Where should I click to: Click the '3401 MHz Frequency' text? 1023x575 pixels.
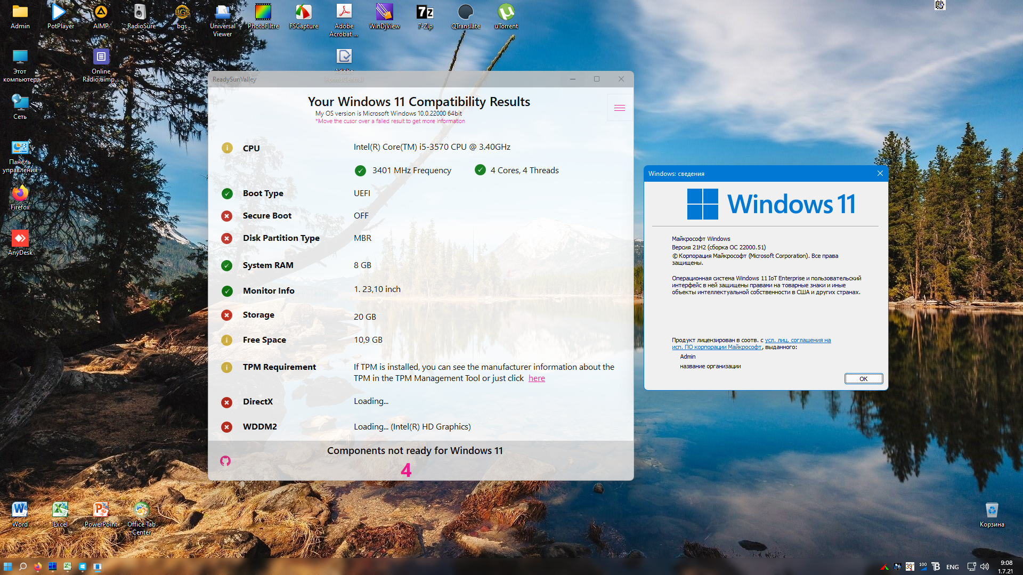412,171
